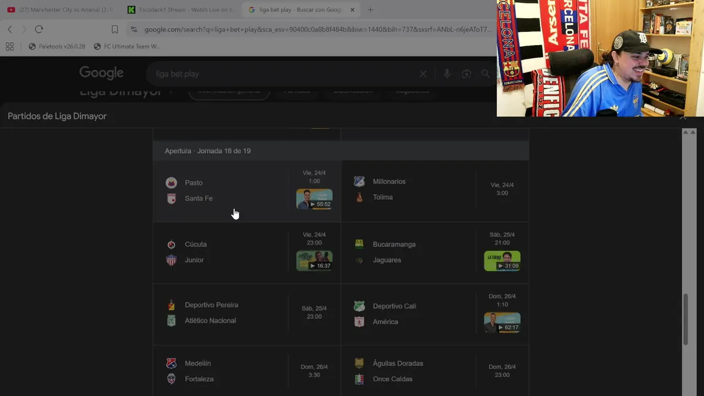The width and height of the screenshot is (704, 396).
Task: Click the Deportivo Pereira crest
Action: point(171,305)
